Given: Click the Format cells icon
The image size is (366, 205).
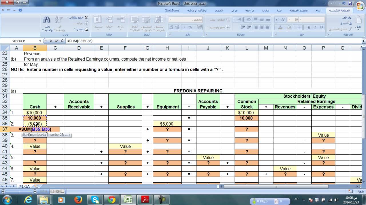Looking at the screenshot, I should 98,20.
